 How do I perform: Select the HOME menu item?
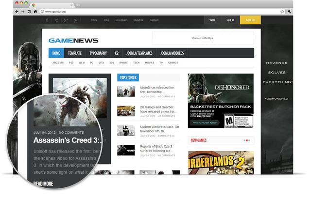56,53
